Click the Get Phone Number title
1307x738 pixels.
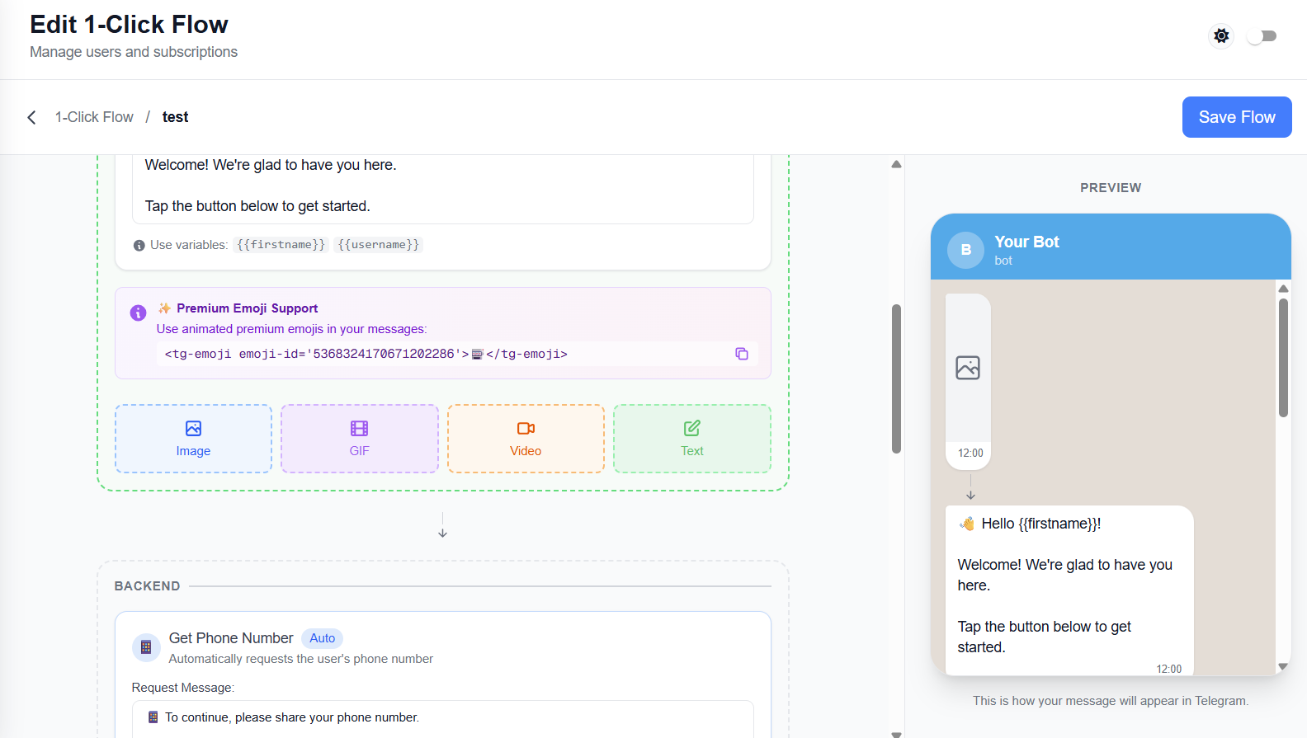pyautogui.click(x=231, y=638)
